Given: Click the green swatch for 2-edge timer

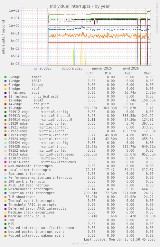Looking at the screenshot, I should coord(5,77).
